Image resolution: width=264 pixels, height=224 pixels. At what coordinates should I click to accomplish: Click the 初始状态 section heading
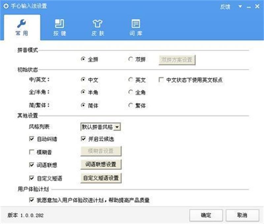pos(28,70)
